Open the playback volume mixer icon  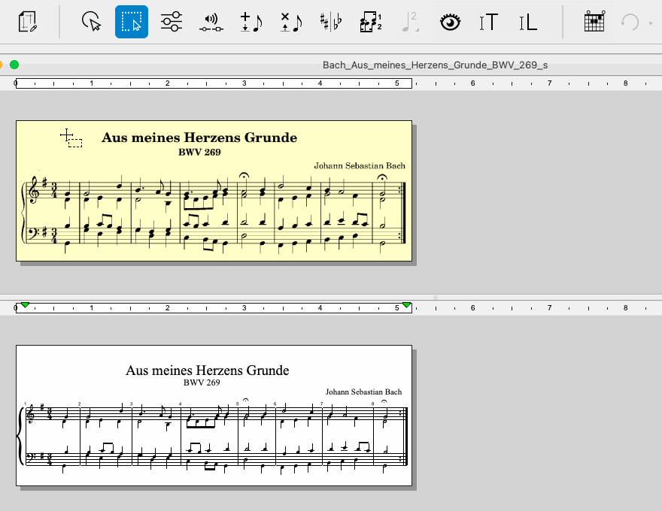[211, 23]
